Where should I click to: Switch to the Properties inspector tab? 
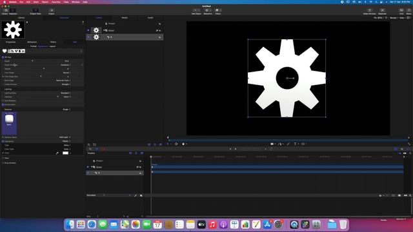(10, 42)
